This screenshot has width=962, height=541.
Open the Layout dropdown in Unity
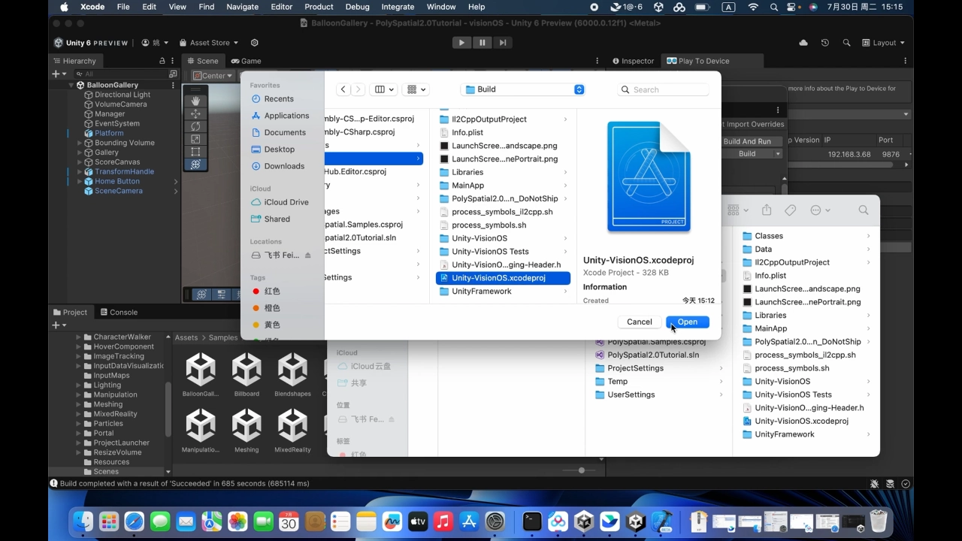[x=883, y=43]
